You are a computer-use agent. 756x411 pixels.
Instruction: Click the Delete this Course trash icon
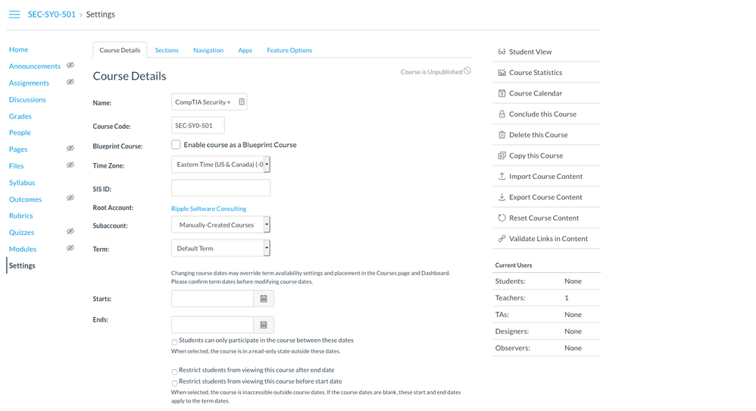(x=501, y=135)
